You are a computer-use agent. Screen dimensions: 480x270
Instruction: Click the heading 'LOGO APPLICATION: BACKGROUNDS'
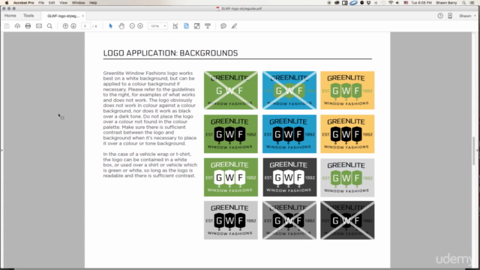pyautogui.click(x=170, y=53)
